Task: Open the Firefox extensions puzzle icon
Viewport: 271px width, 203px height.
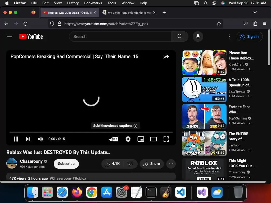Action: pyautogui.click(x=255, y=24)
